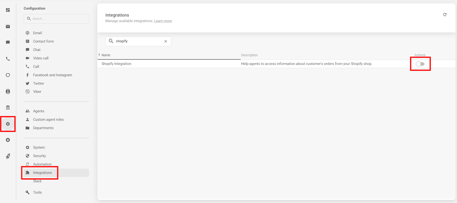Open the dashboard grid icon in sidebar

(8, 10)
